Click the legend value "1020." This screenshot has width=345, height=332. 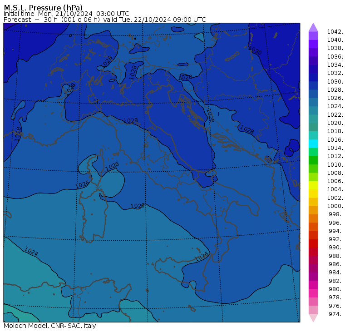point(335,123)
